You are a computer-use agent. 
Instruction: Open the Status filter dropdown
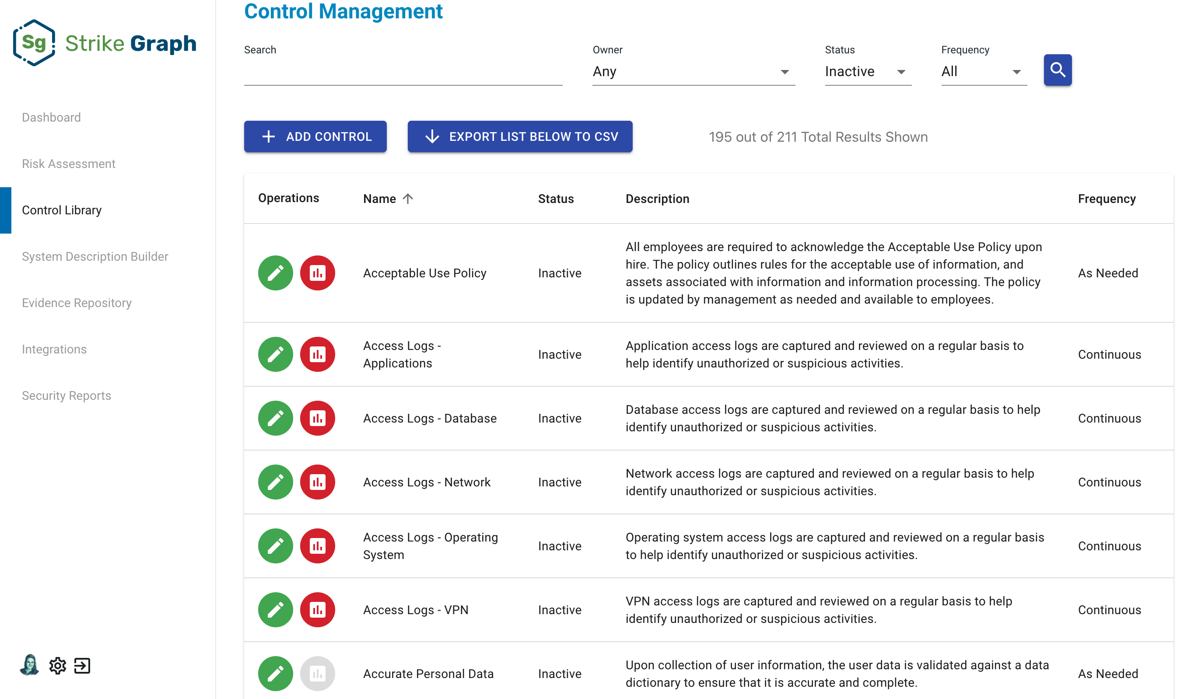[x=867, y=71]
